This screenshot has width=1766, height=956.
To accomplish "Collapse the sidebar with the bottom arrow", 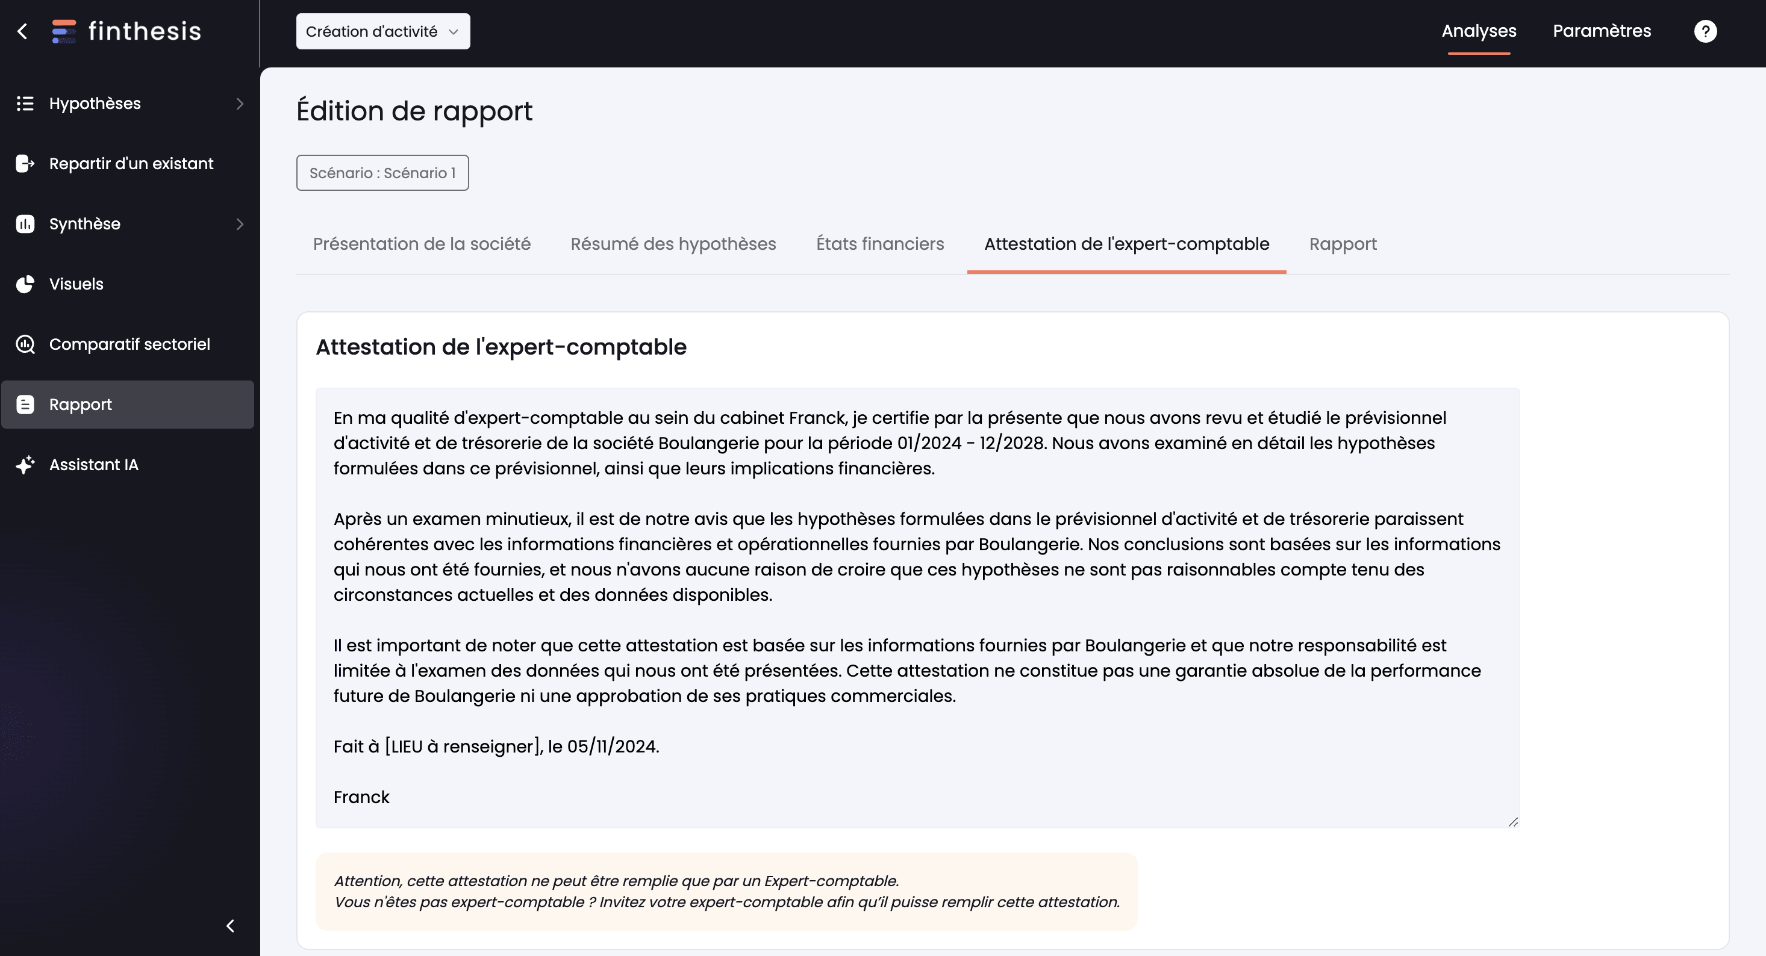I will pos(230,926).
